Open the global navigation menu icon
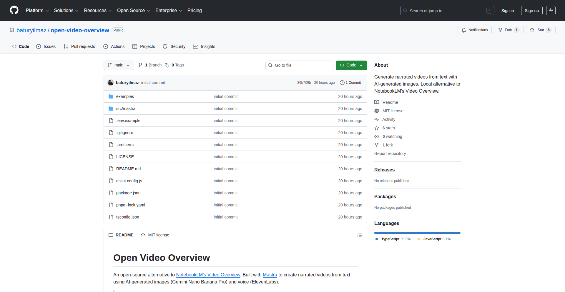 point(551,11)
